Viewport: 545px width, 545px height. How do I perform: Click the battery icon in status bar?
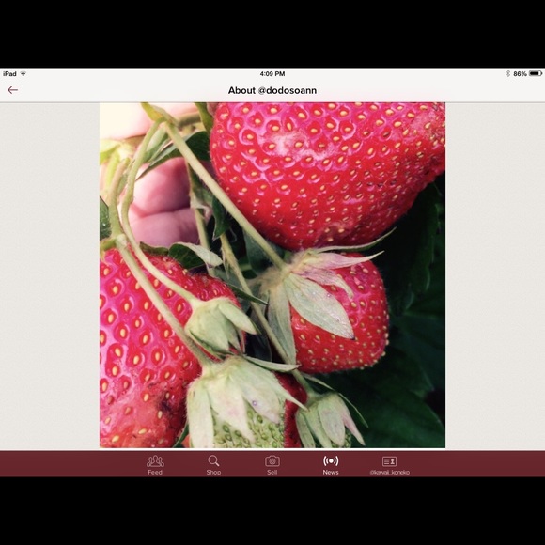[536, 73]
